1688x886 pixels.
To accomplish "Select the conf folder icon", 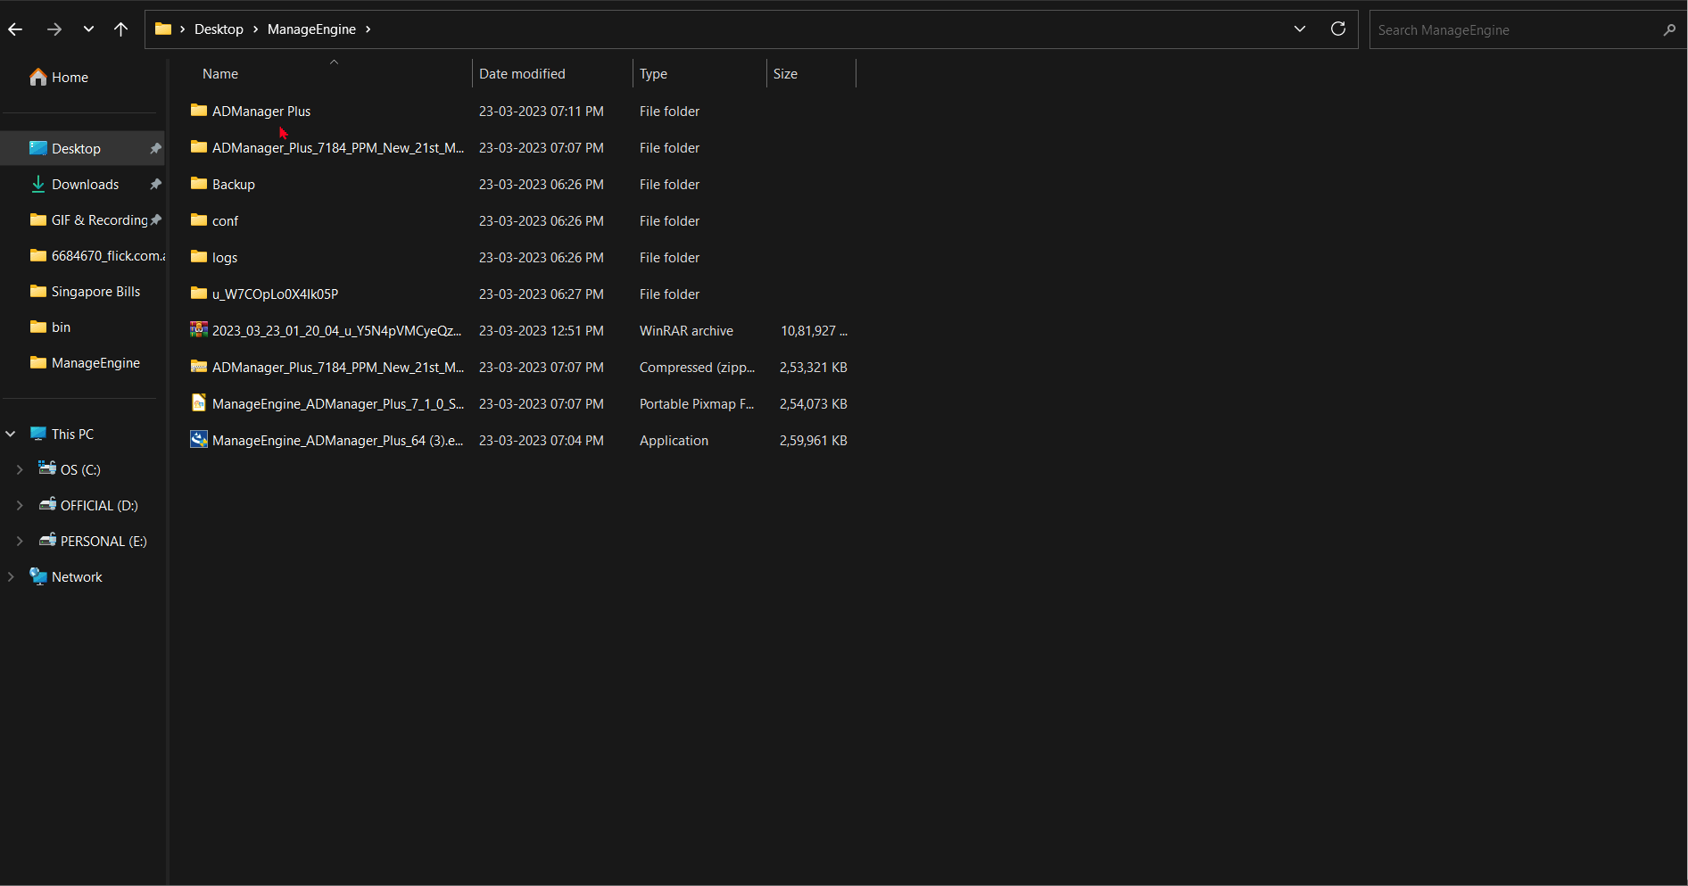I will click(199, 220).
